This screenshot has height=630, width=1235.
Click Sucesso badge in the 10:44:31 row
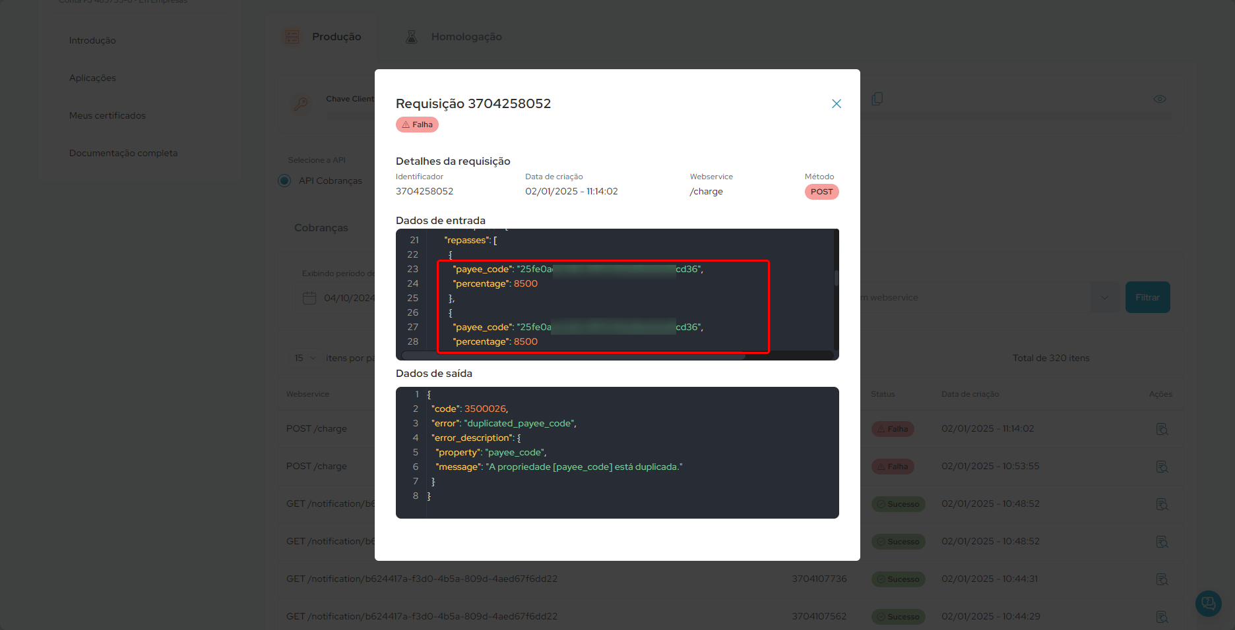[x=899, y=579]
